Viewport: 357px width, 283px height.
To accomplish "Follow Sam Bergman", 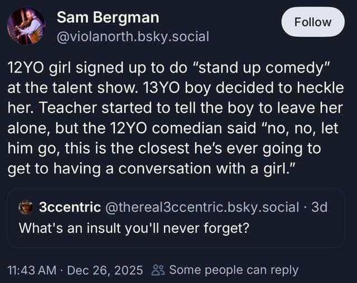I will (313, 22).
